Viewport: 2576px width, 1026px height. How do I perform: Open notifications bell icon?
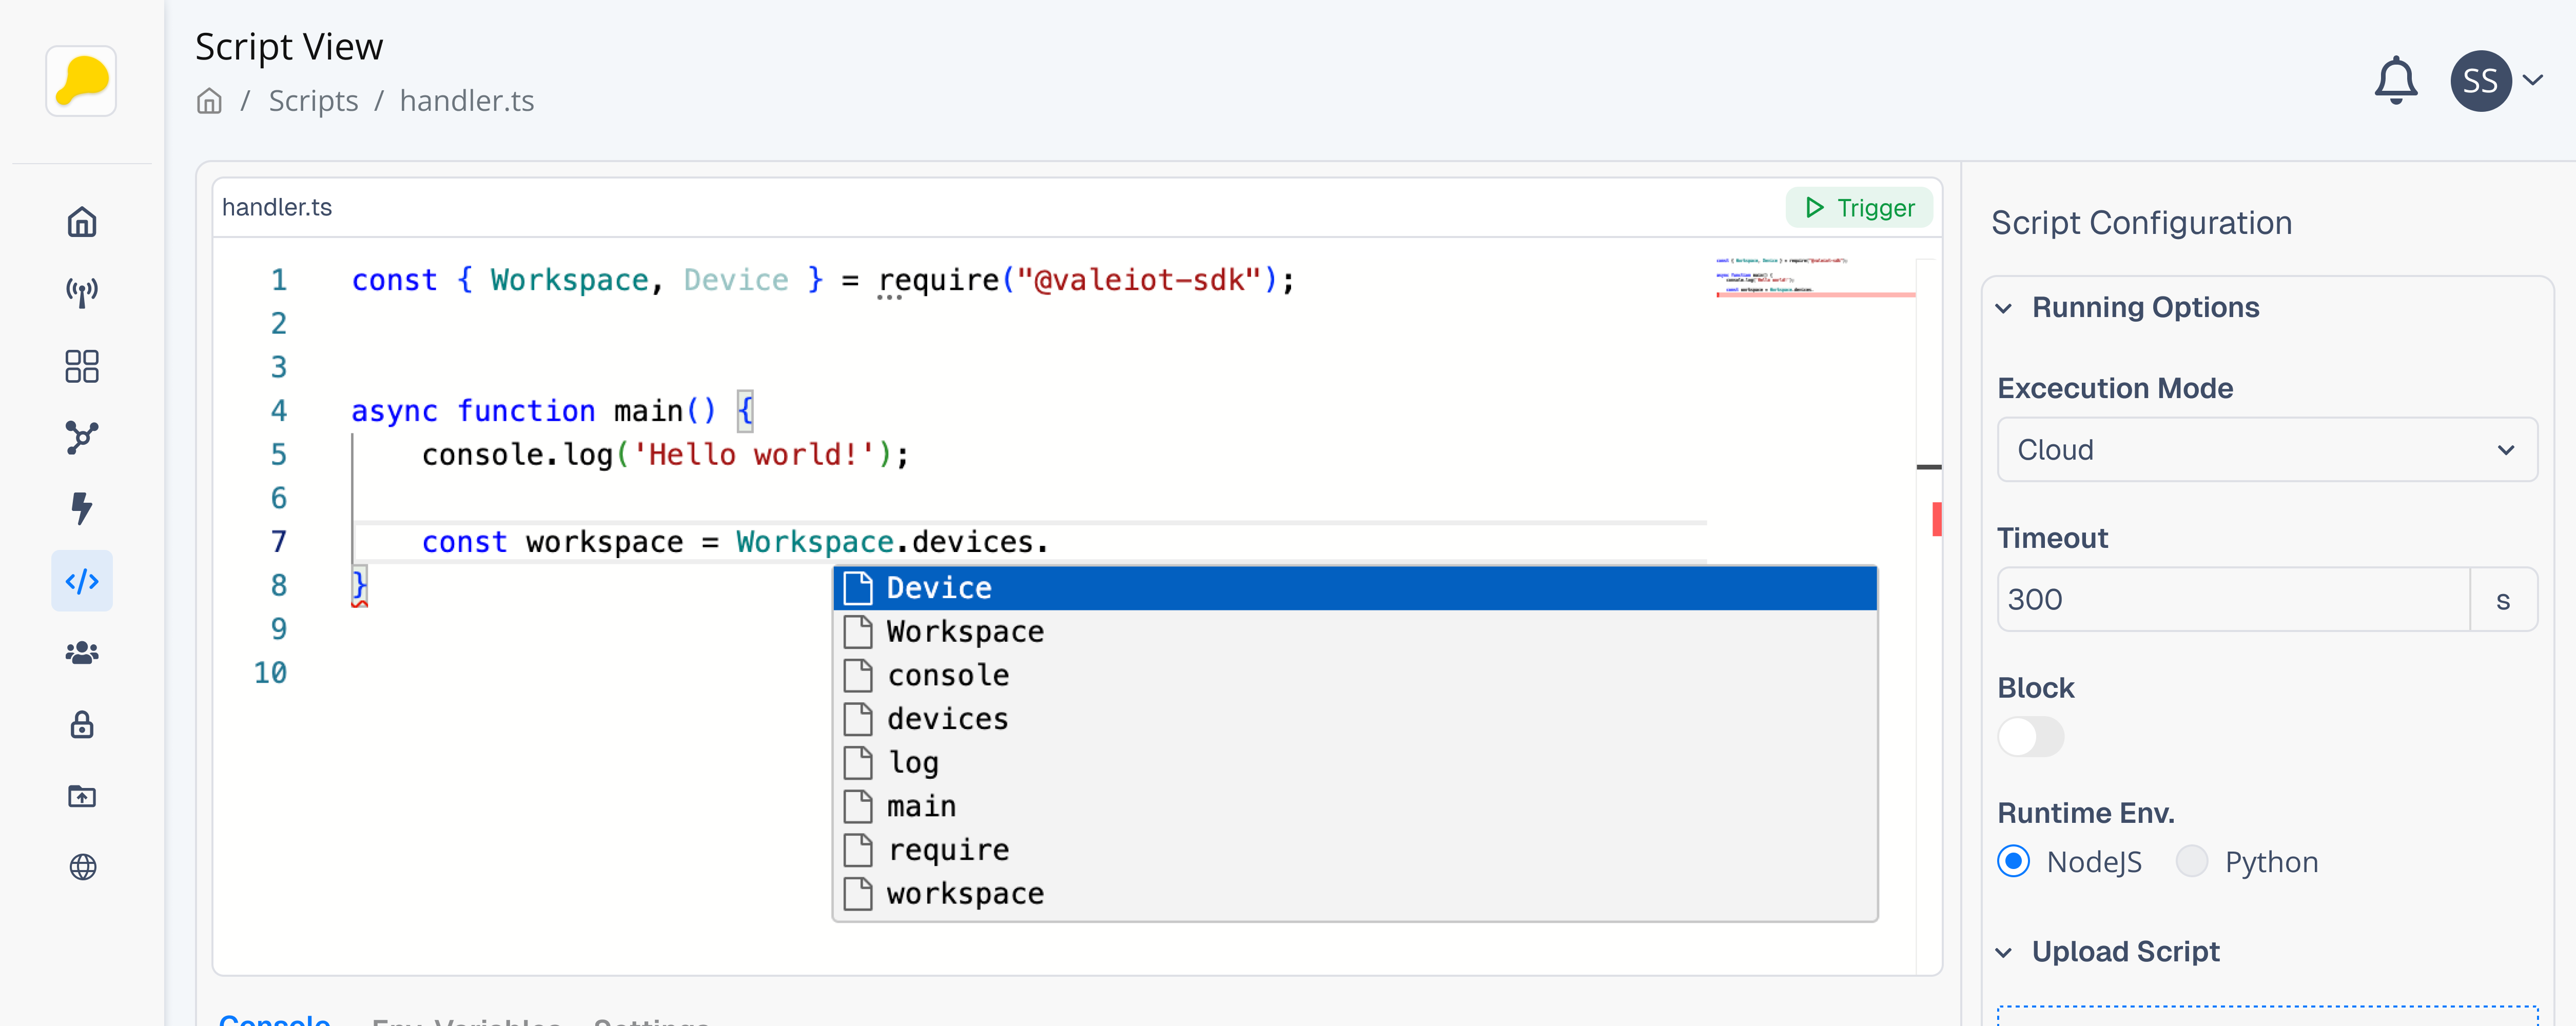pos(2395,81)
